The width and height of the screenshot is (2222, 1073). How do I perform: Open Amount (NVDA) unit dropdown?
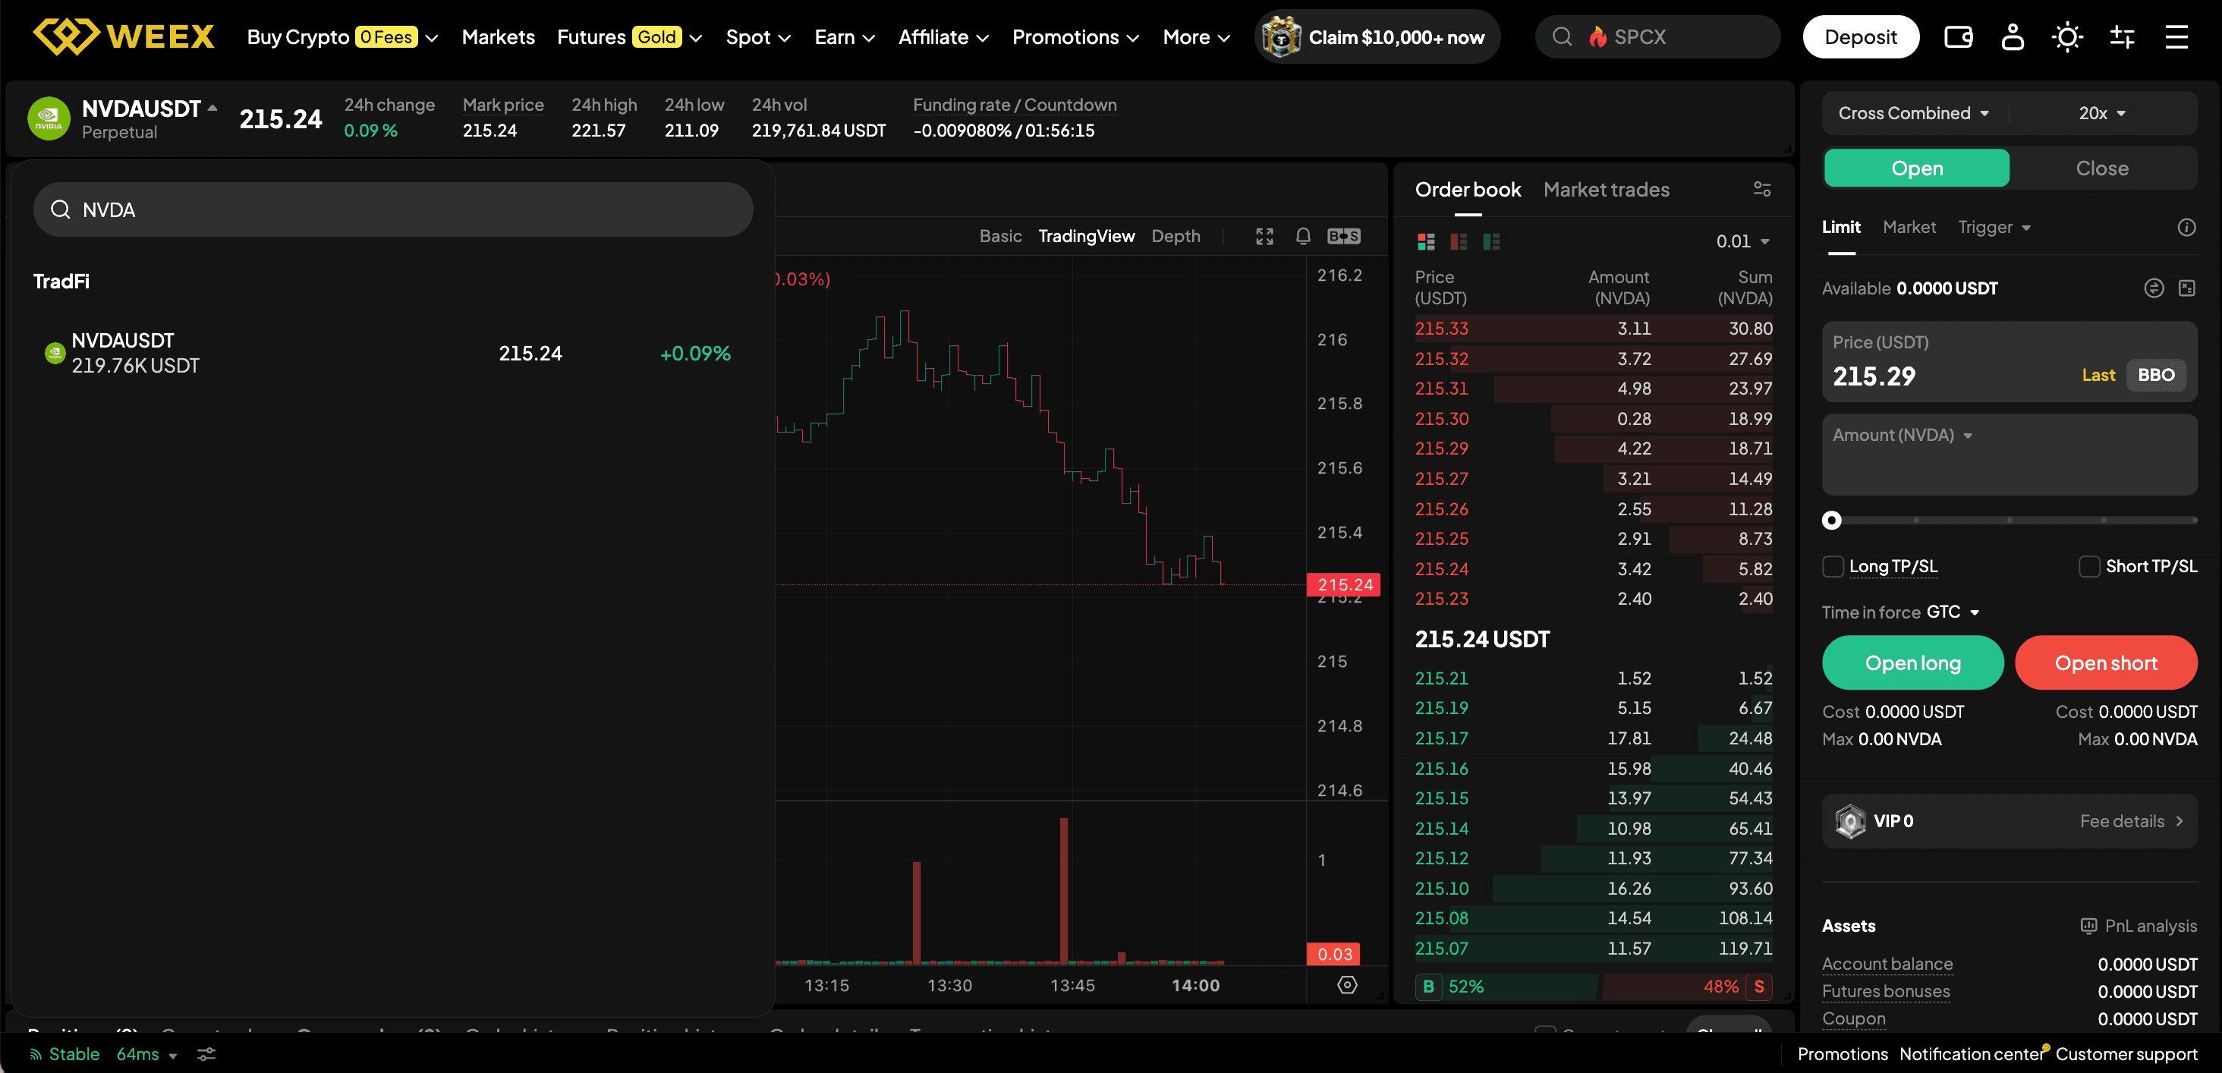coord(1903,436)
